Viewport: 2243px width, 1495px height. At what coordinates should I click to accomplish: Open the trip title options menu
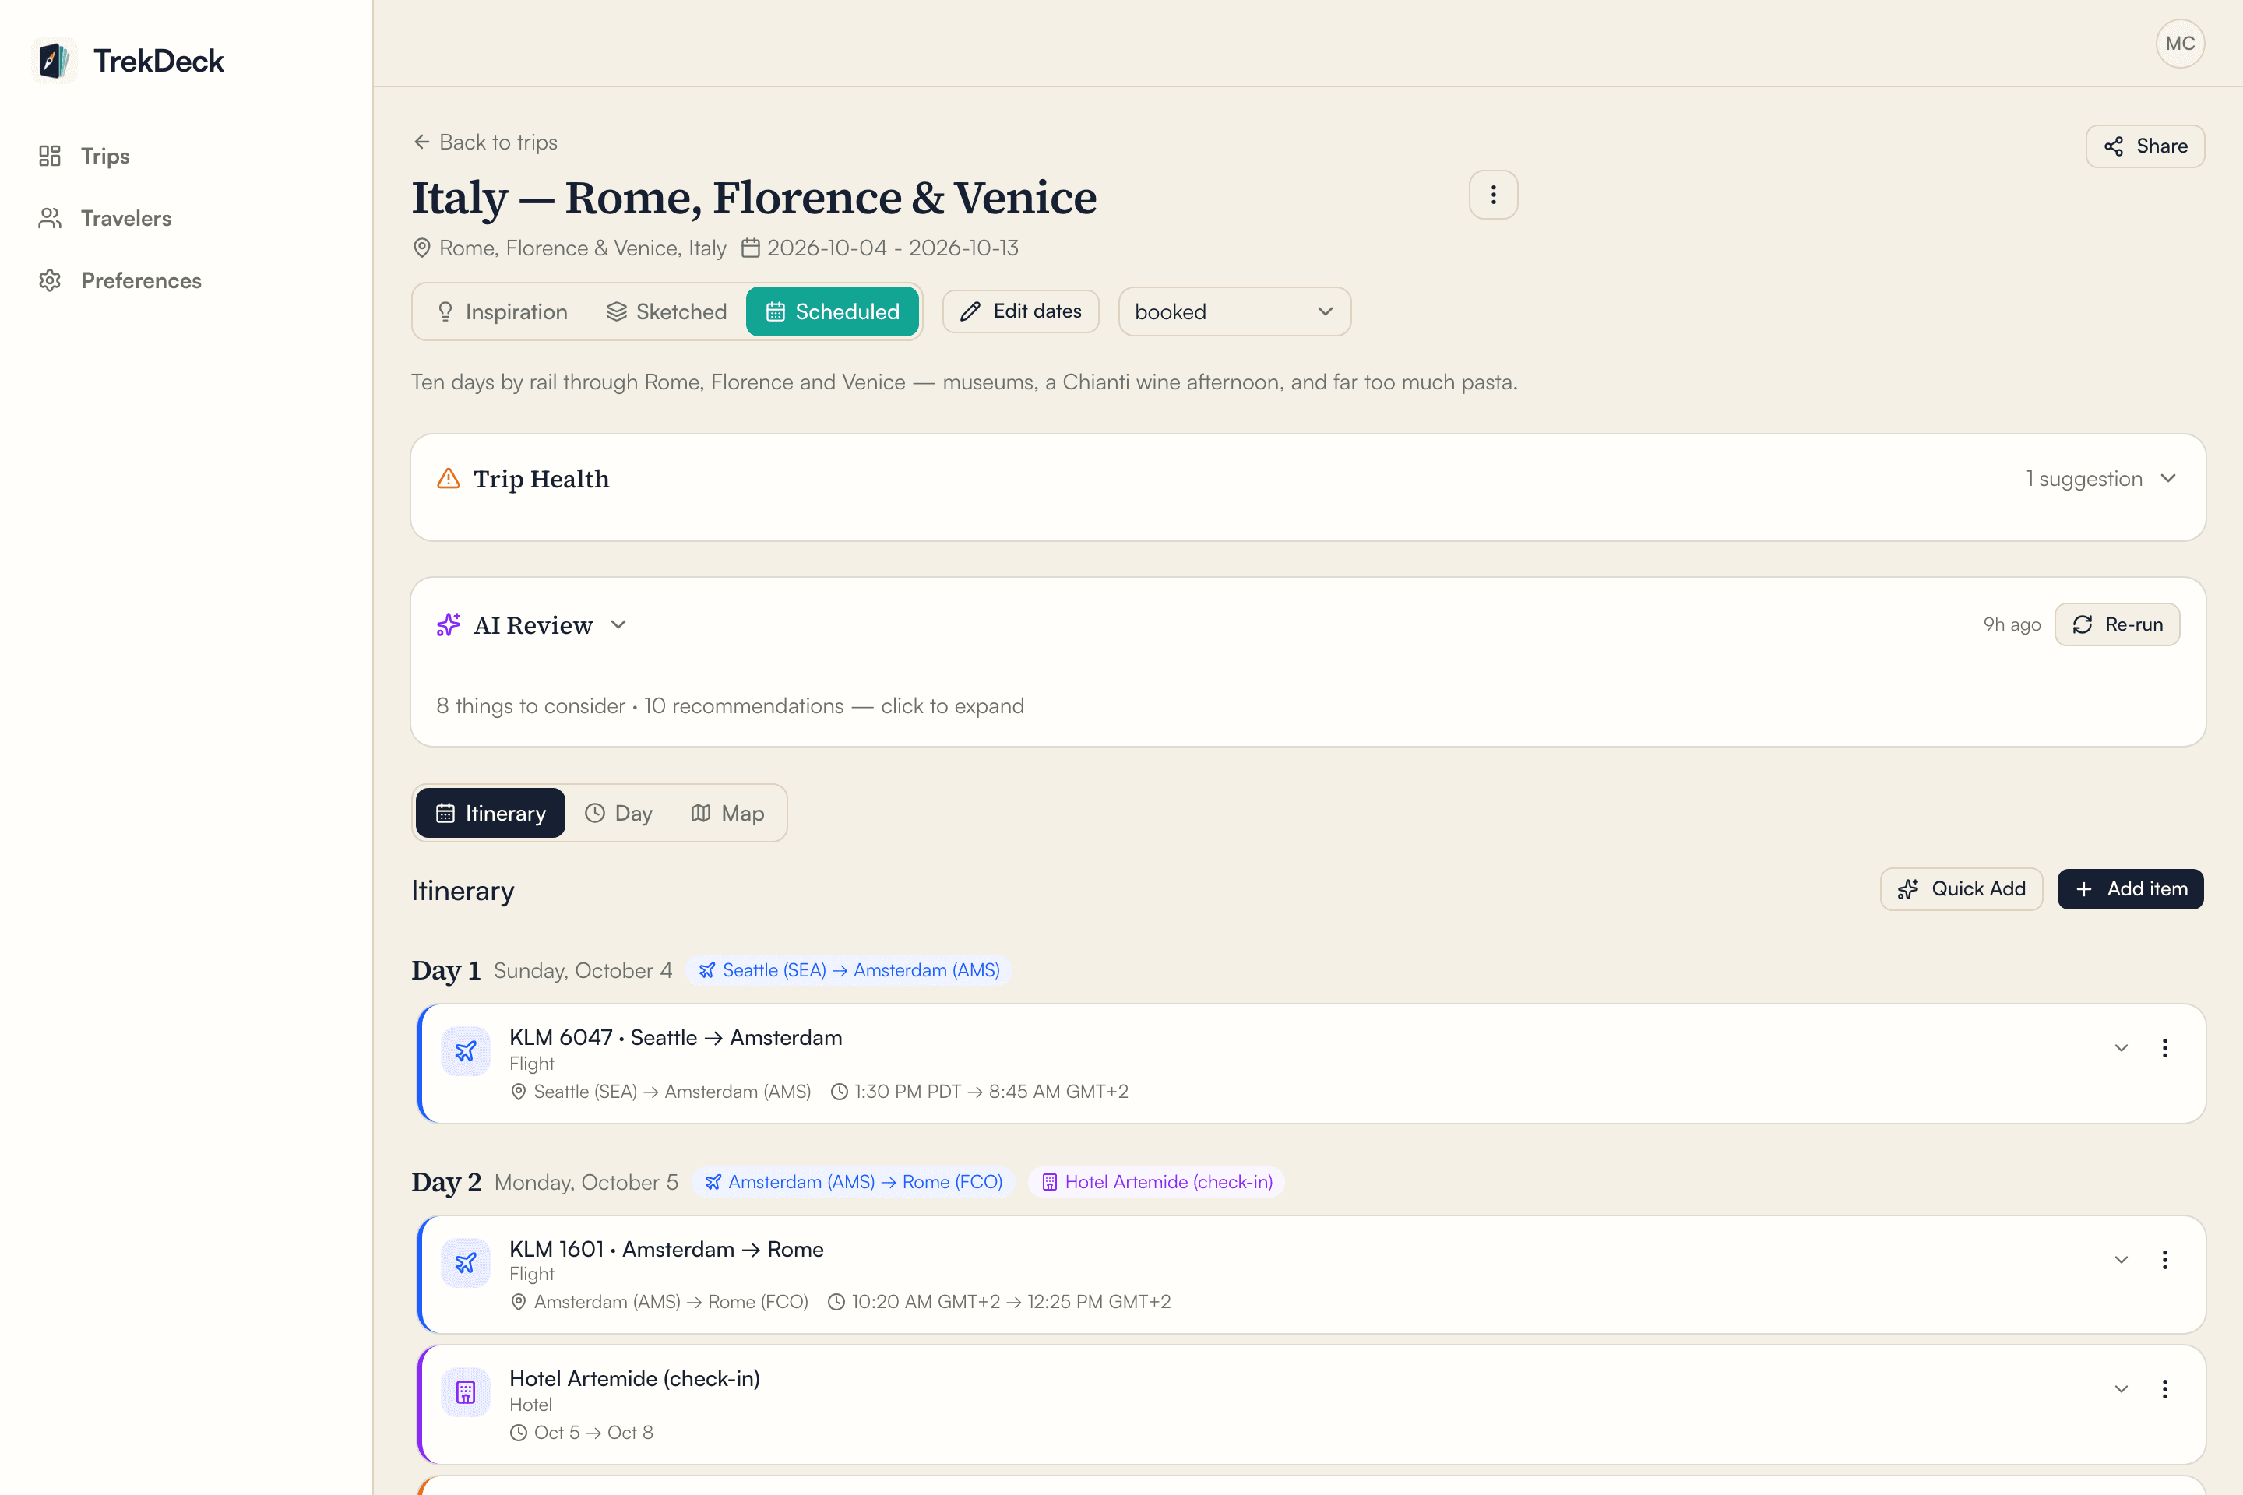pos(1494,195)
